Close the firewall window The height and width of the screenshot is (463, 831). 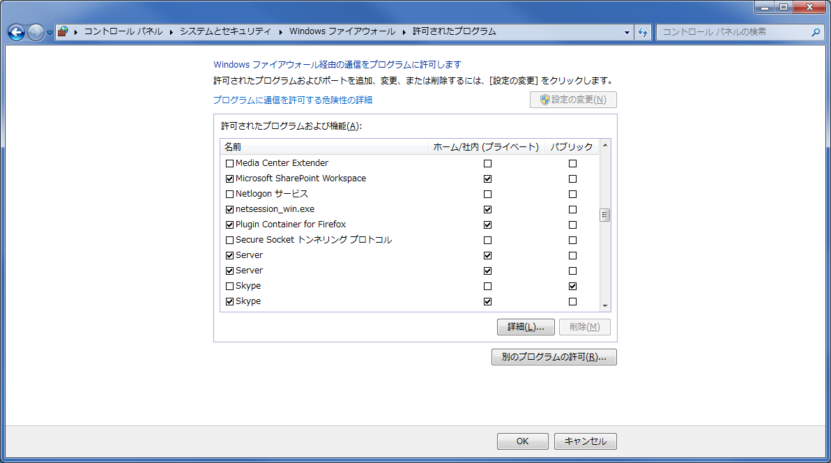coord(810,8)
